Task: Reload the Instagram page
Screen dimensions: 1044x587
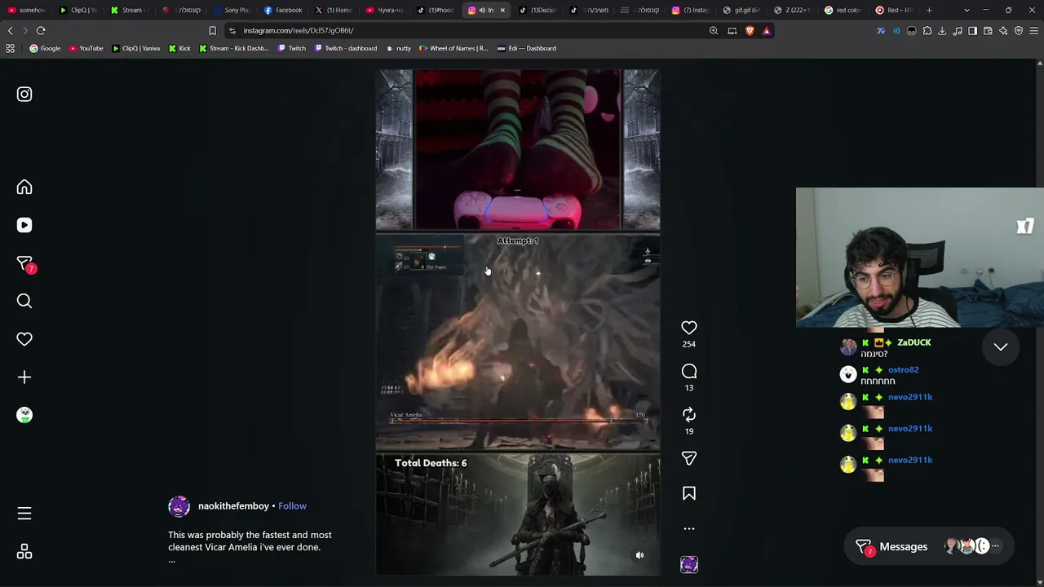Action: point(41,31)
